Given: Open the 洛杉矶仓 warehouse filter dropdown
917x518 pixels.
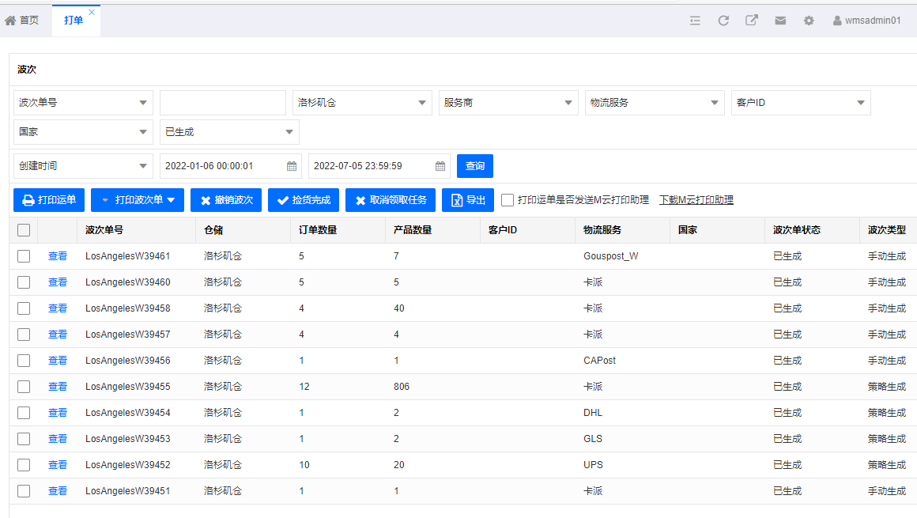Looking at the screenshot, I should (362, 103).
